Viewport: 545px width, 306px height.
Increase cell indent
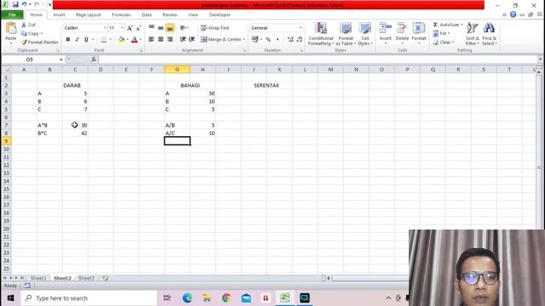pos(192,40)
